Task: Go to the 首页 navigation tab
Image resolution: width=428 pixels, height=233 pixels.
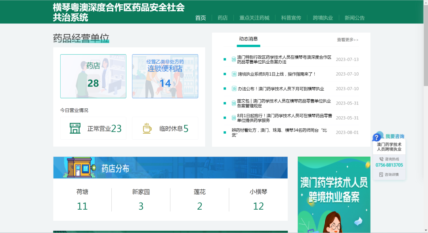Action: point(201,18)
